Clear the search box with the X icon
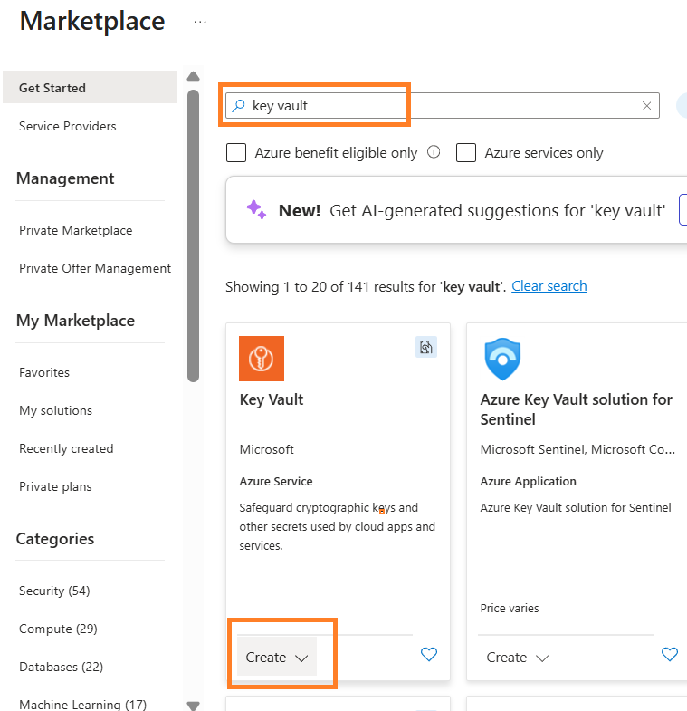Image resolution: width=687 pixels, height=711 pixels. 646,106
